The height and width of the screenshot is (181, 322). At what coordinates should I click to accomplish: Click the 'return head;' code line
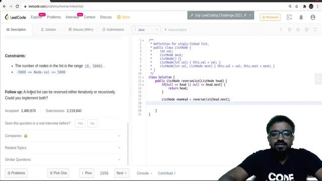(178, 88)
